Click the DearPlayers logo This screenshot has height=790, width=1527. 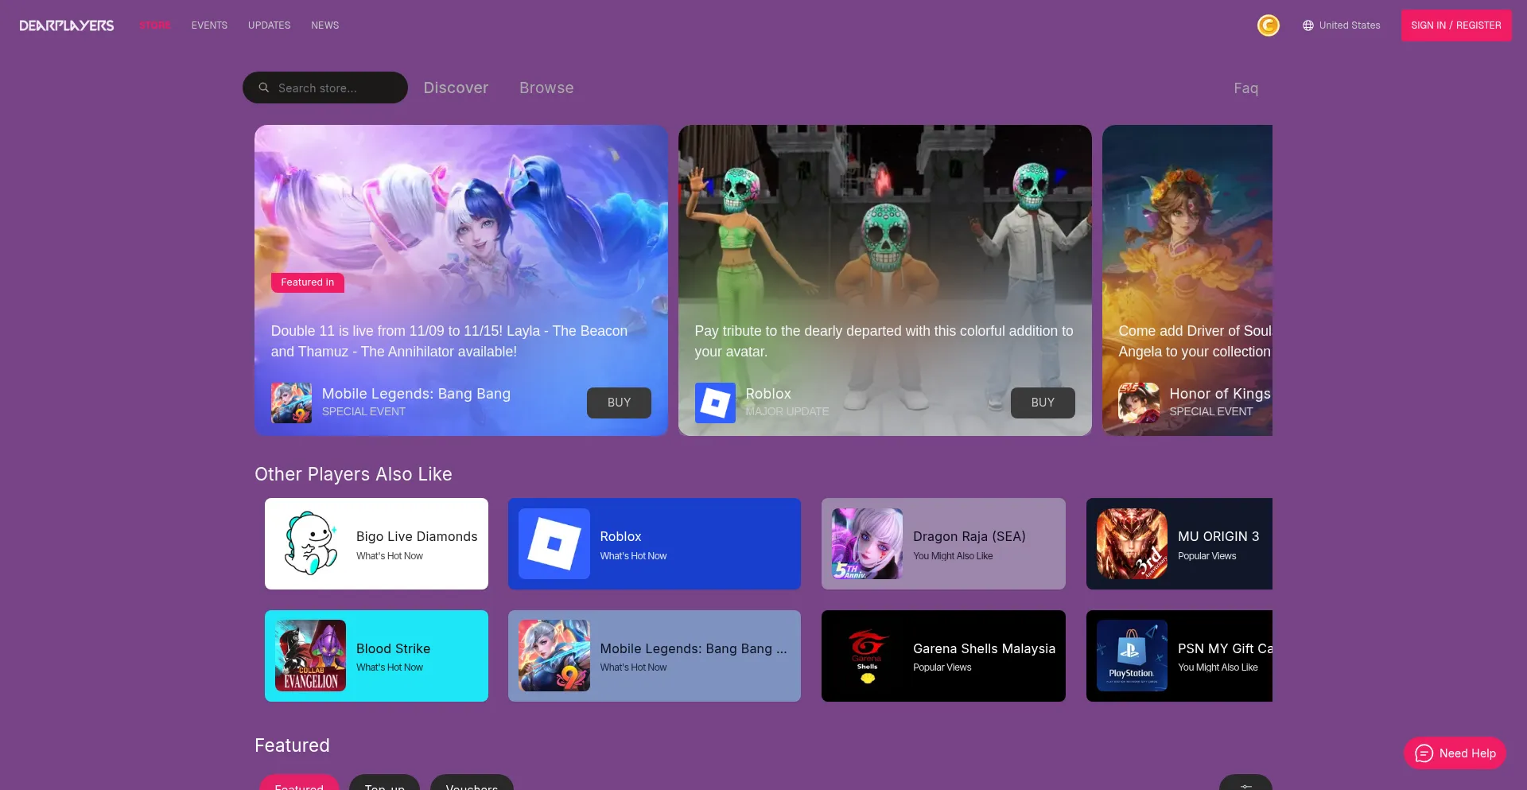coord(67,25)
